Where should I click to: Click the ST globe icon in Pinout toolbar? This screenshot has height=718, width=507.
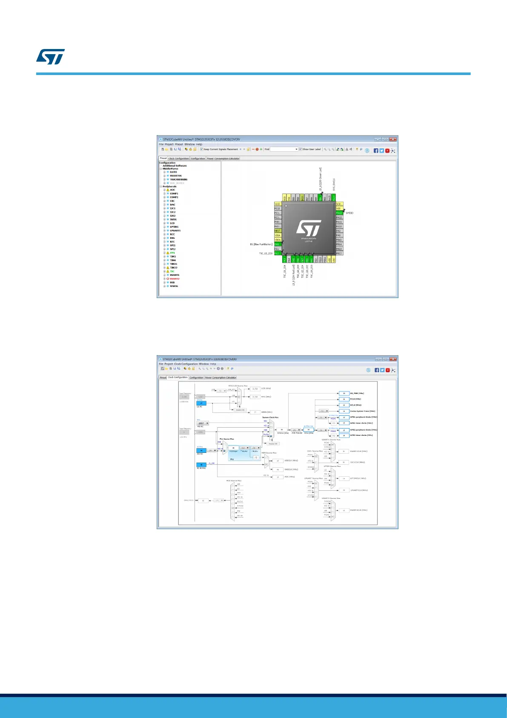(367, 150)
